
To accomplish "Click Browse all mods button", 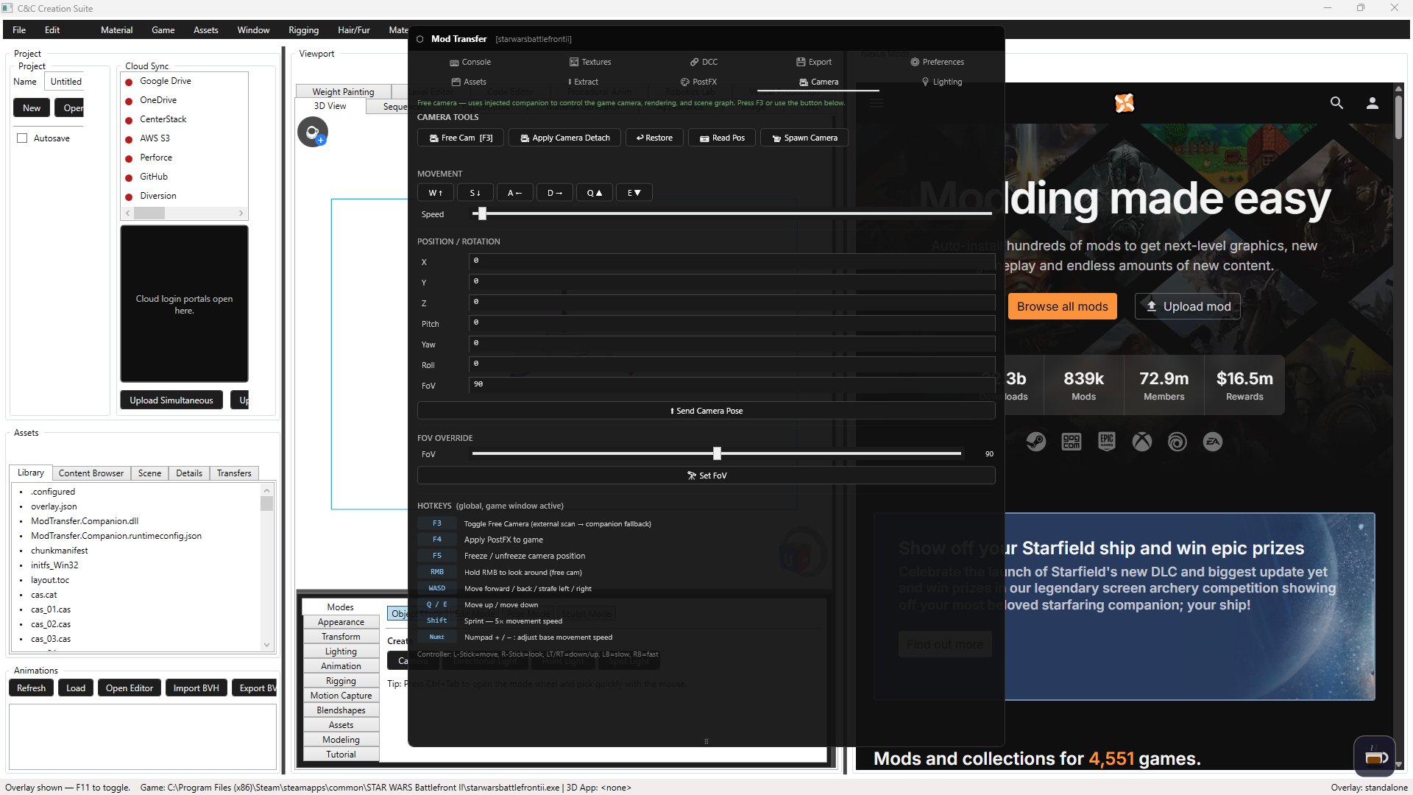I will pyautogui.click(x=1062, y=306).
